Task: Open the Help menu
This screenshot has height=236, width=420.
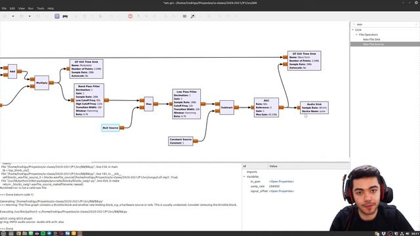Action: [x=51, y=9]
